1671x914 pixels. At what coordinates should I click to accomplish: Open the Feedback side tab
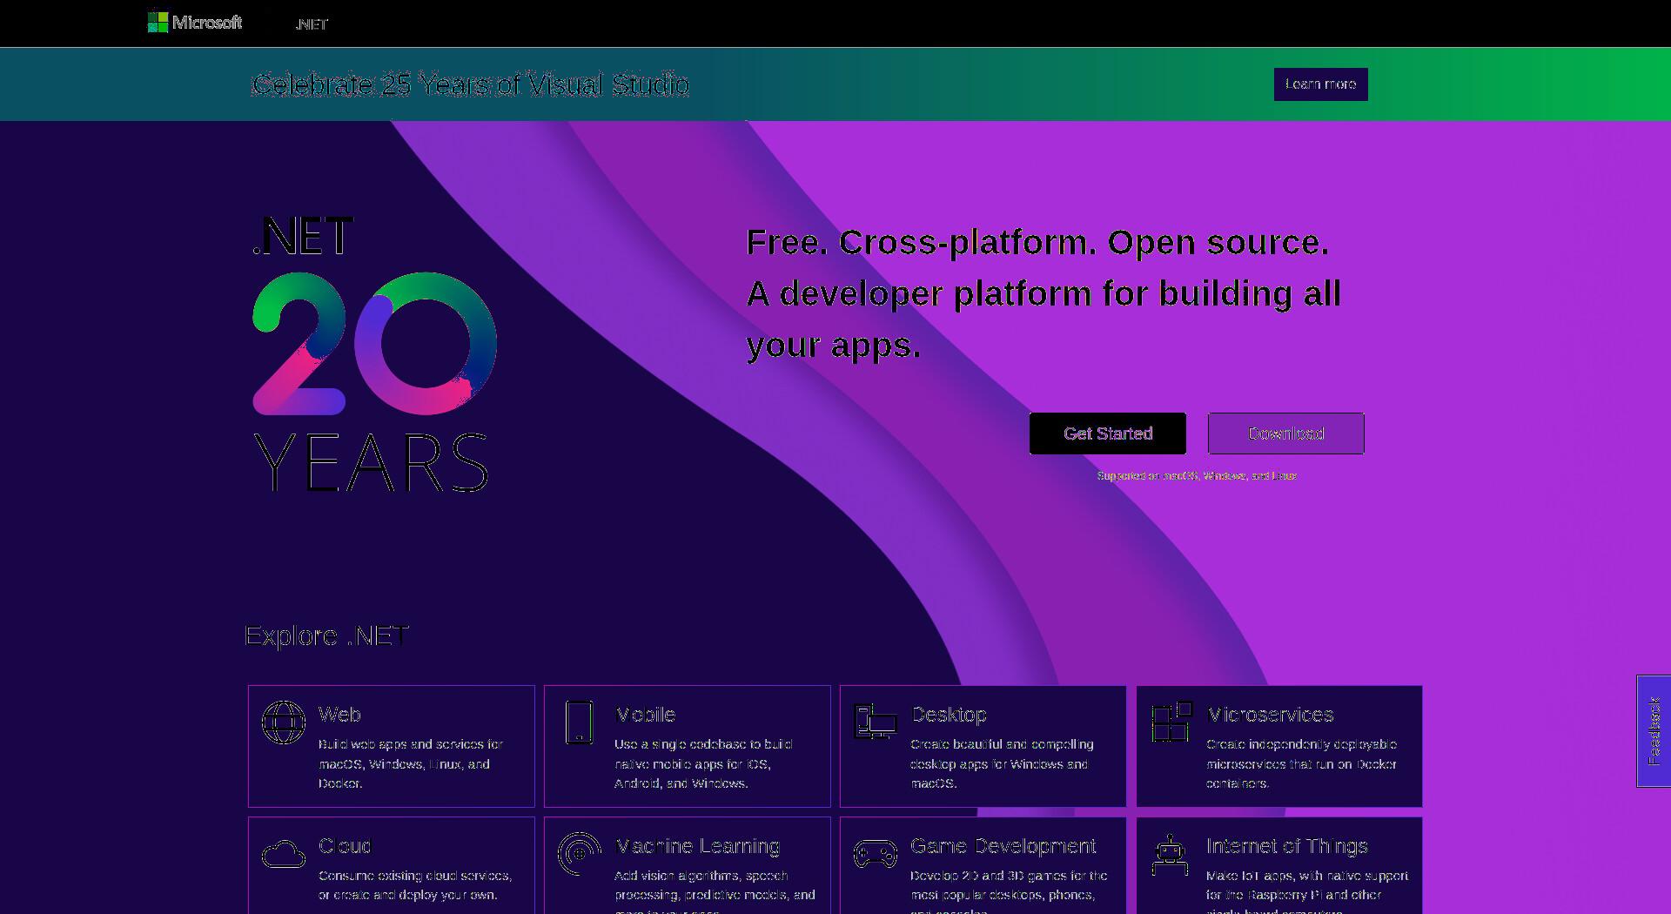coord(1654,731)
